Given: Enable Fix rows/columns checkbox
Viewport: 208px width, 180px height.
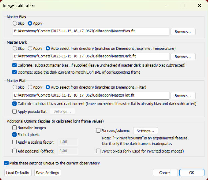Looking at the screenshot, I should coord(98,130).
